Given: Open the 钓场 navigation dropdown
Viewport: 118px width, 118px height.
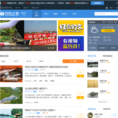Looking at the screenshot, I should point(65,14).
